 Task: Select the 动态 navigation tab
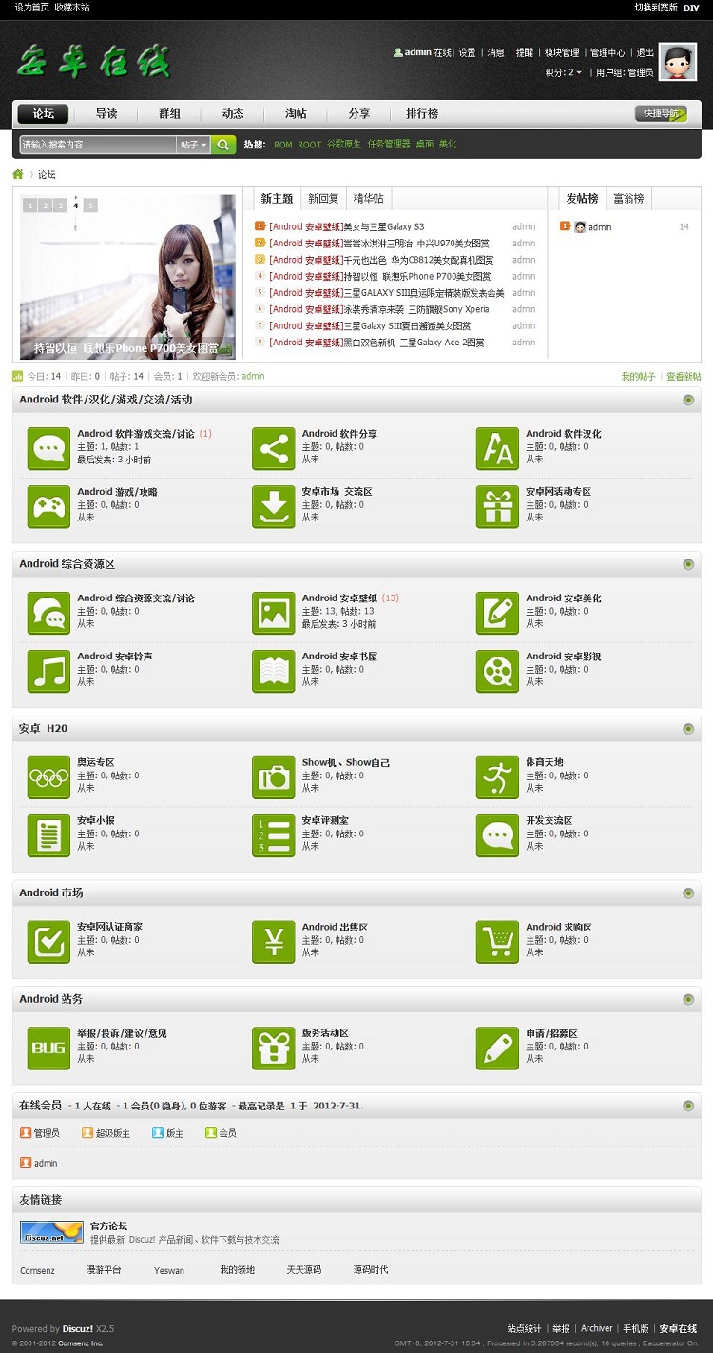click(233, 114)
